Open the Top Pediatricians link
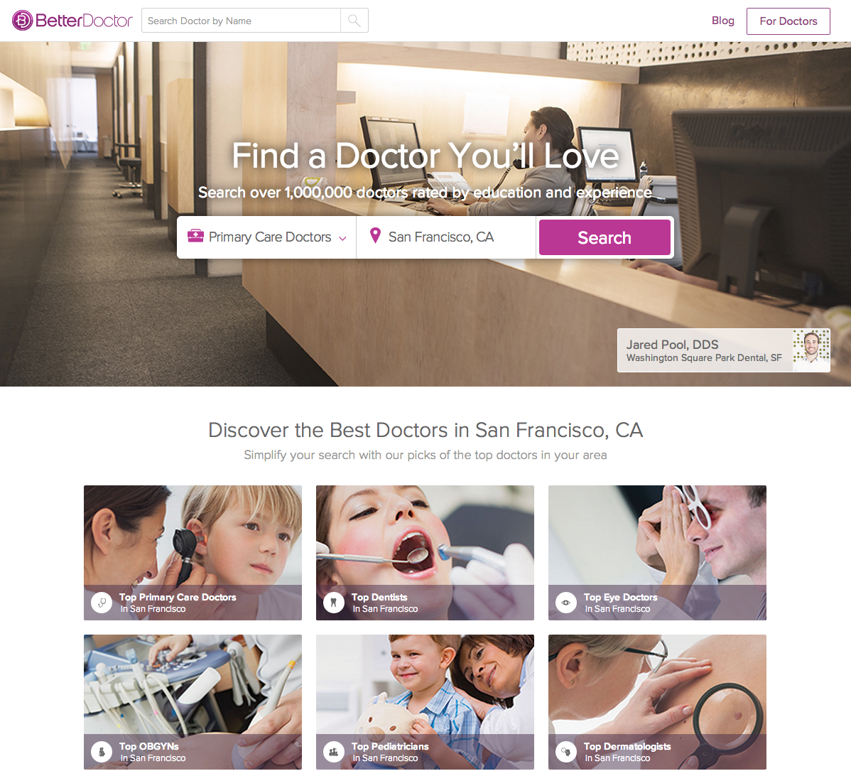This screenshot has width=851, height=776. 390,746
